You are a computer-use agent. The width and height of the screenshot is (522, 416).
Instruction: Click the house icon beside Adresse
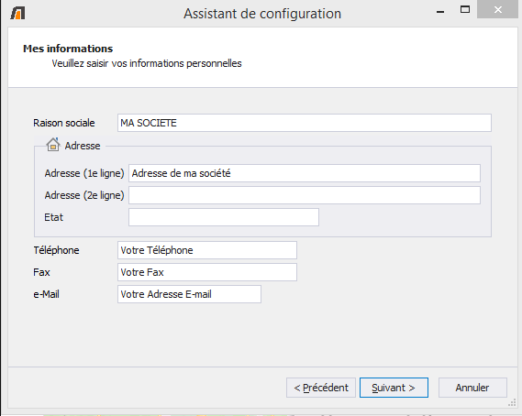point(53,145)
